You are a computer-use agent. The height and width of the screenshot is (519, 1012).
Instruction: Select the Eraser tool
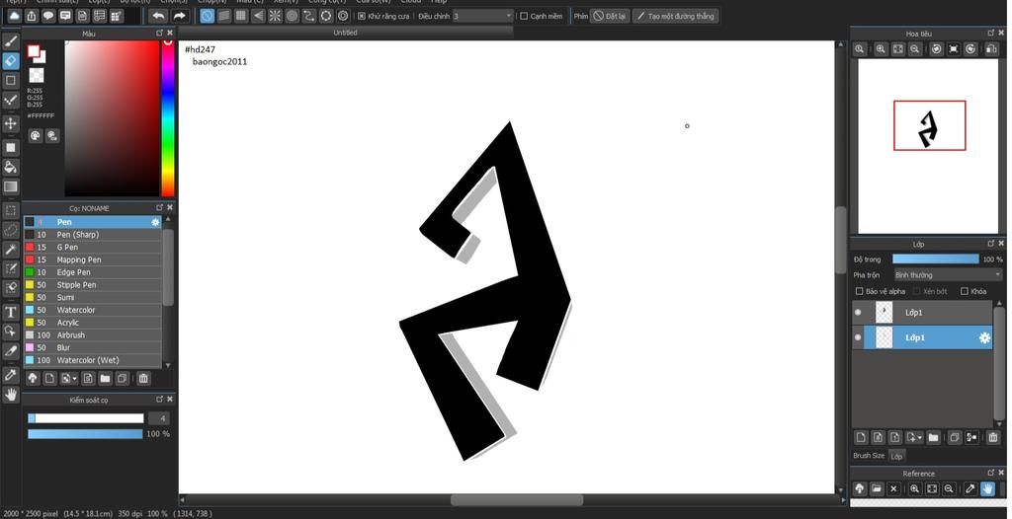[11, 60]
